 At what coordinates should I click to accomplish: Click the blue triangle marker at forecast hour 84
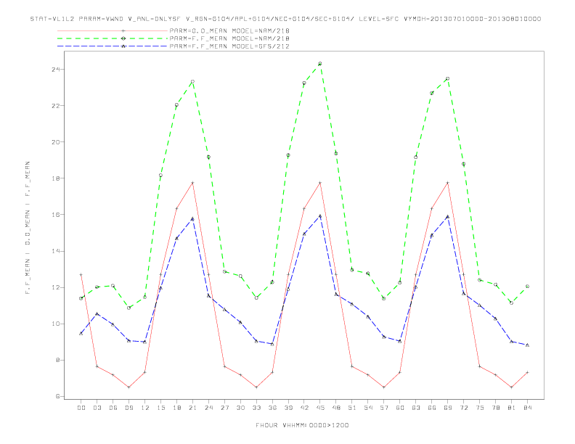point(527,345)
